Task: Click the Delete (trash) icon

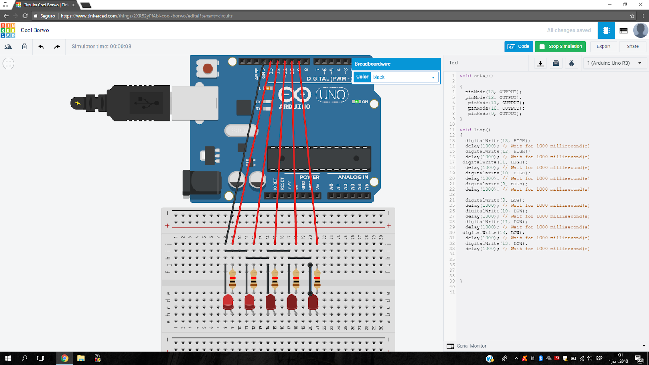Action: (x=24, y=46)
